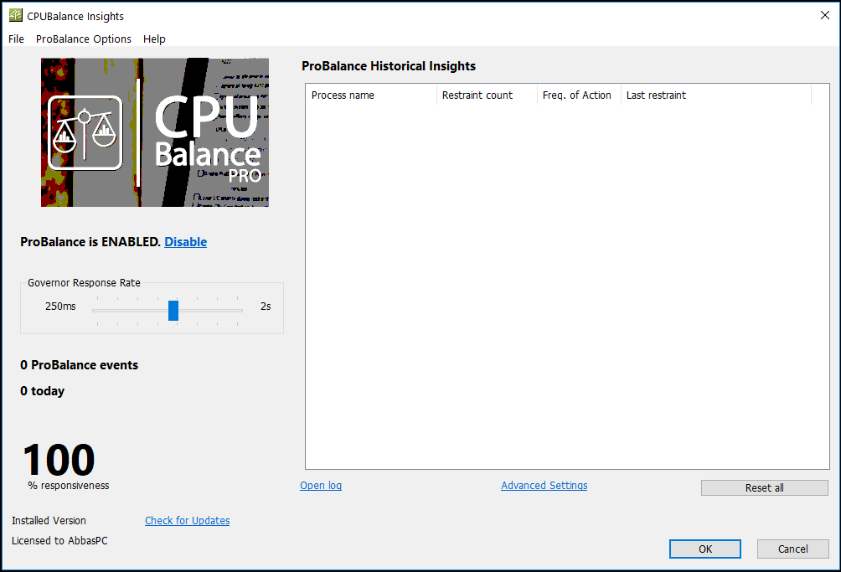Click the '% responsiveness' label

coord(69,485)
